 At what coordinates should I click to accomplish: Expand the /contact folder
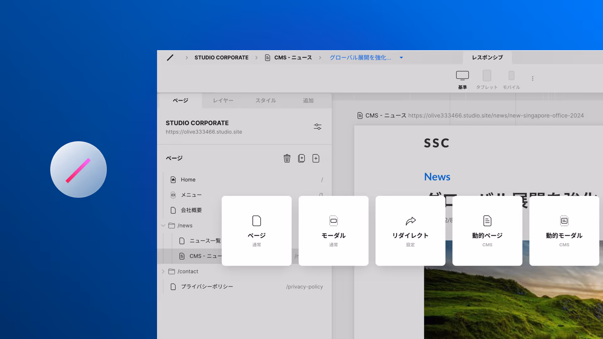pyautogui.click(x=163, y=271)
